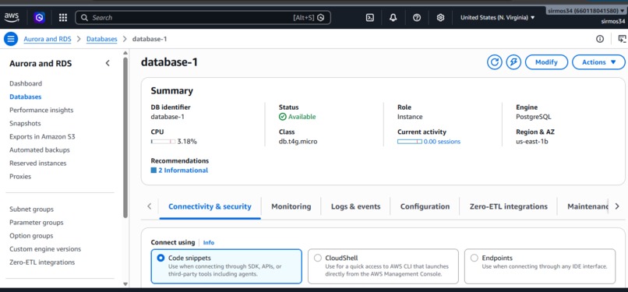Open Reserved instances in sidebar

38,164
